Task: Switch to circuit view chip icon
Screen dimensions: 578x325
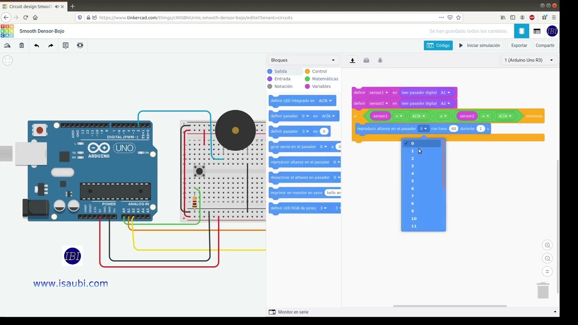Action: click(522, 31)
